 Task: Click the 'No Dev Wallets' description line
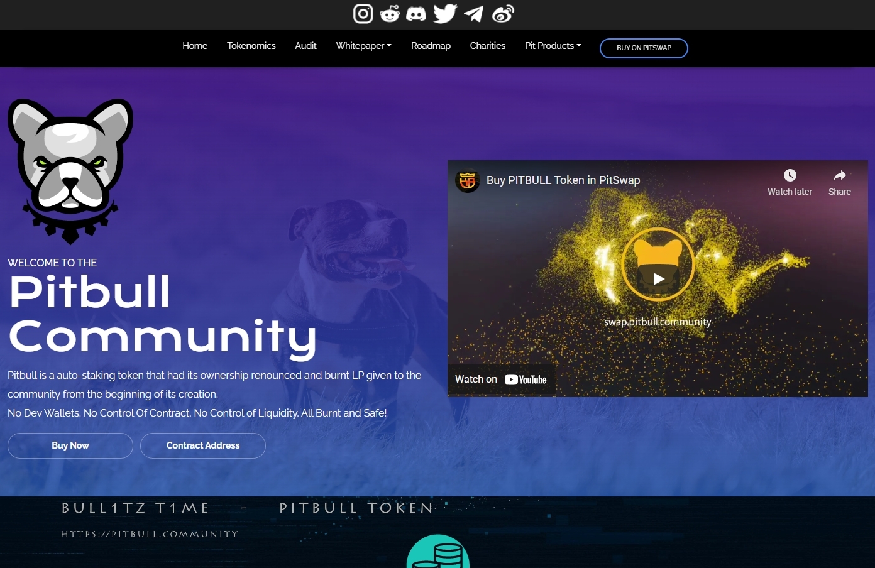[x=197, y=413]
